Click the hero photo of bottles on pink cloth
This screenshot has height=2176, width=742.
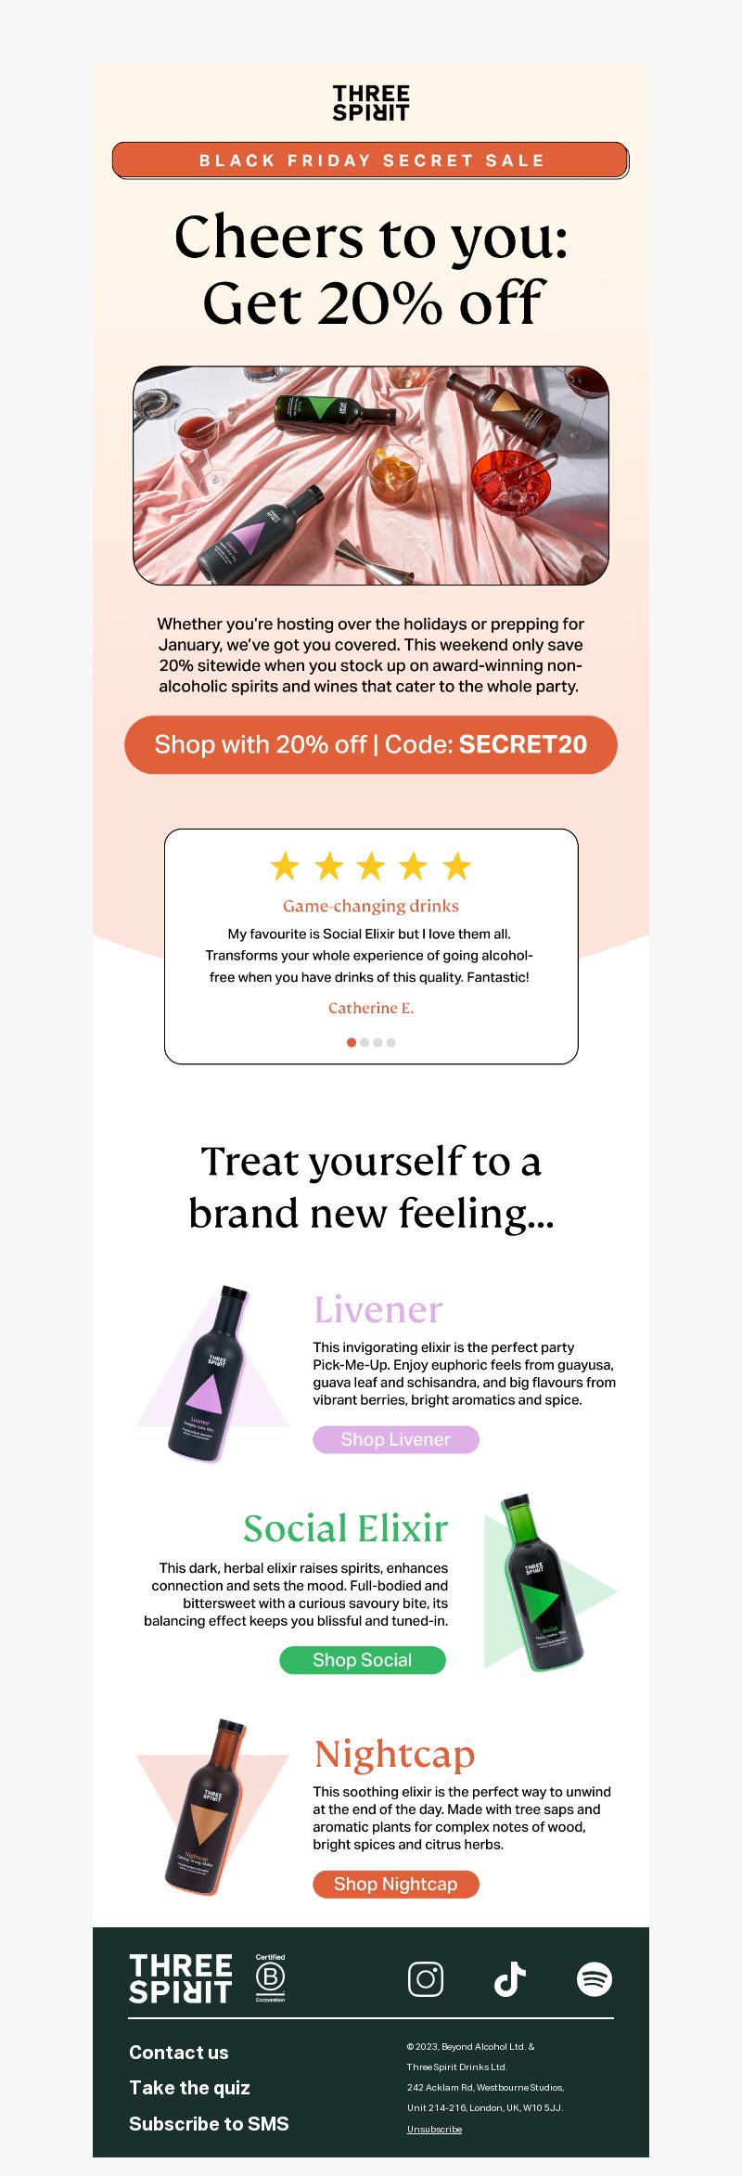coord(371,475)
